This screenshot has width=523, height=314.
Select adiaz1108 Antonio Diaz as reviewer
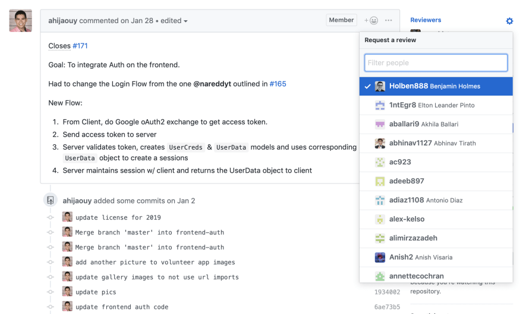pyautogui.click(x=436, y=200)
